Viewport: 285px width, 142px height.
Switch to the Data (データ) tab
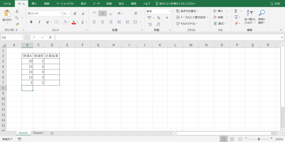tap(96, 3)
